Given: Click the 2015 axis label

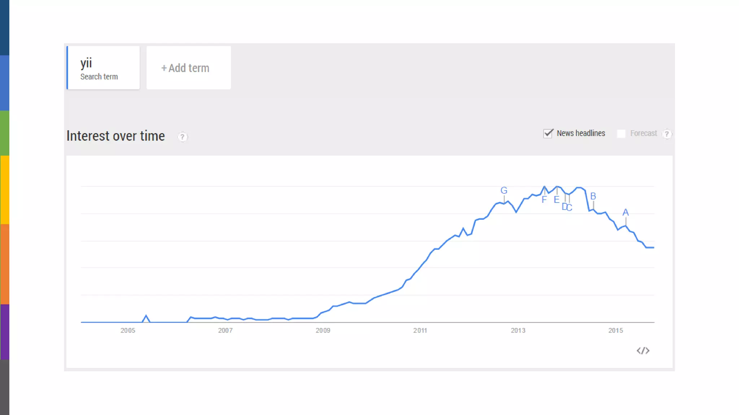Looking at the screenshot, I should (x=615, y=330).
